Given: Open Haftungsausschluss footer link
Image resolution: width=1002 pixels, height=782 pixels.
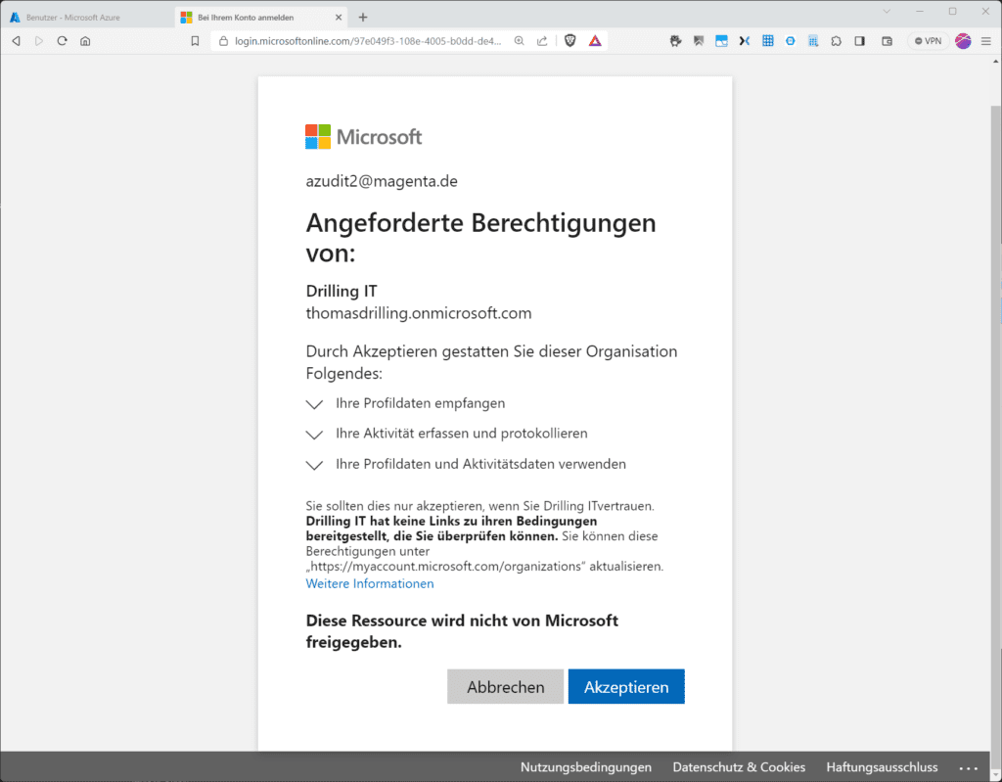Looking at the screenshot, I should [x=882, y=766].
